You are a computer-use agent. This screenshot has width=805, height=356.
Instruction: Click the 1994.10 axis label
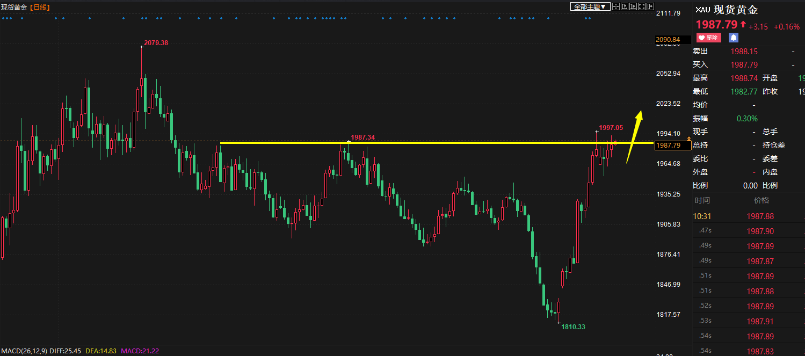tap(669, 133)
